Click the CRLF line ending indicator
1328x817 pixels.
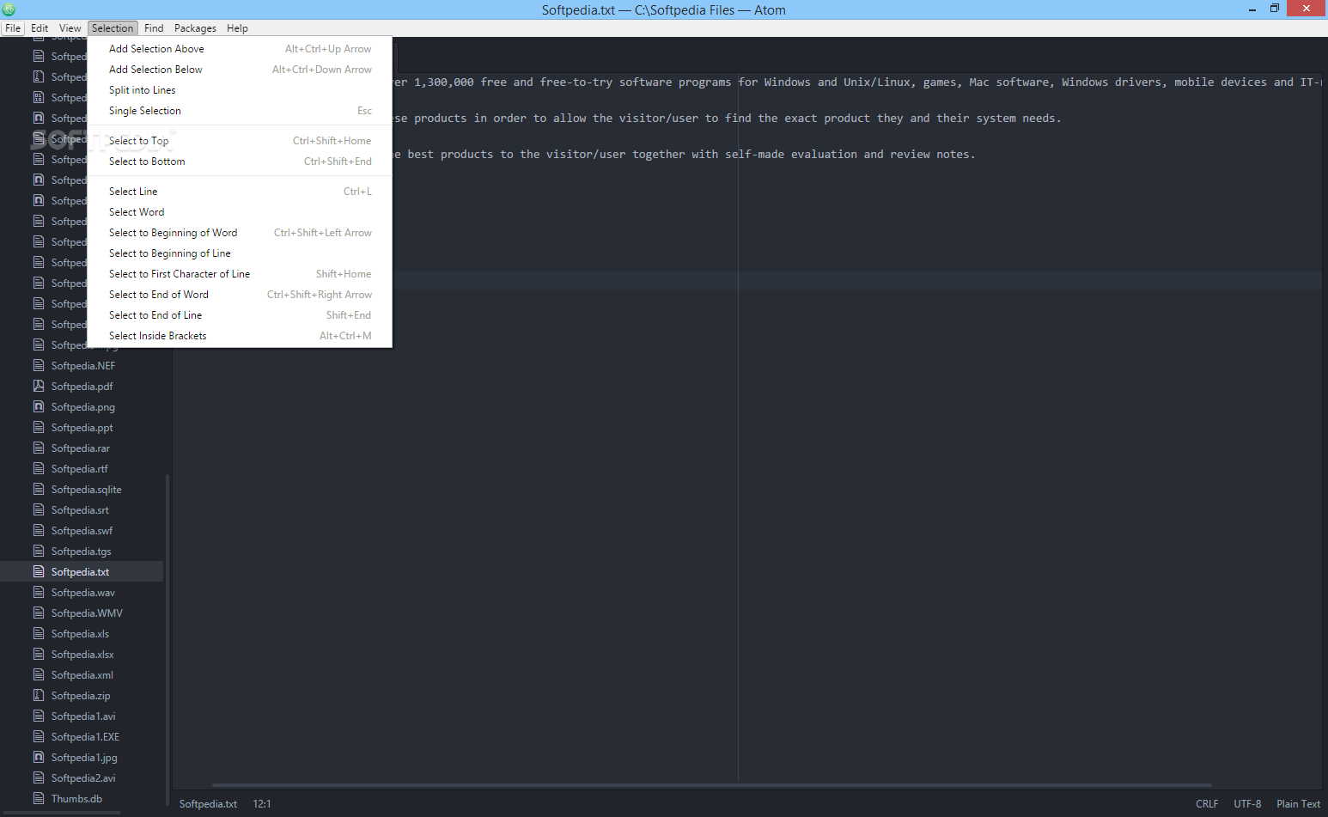[x=1207, y=804]
